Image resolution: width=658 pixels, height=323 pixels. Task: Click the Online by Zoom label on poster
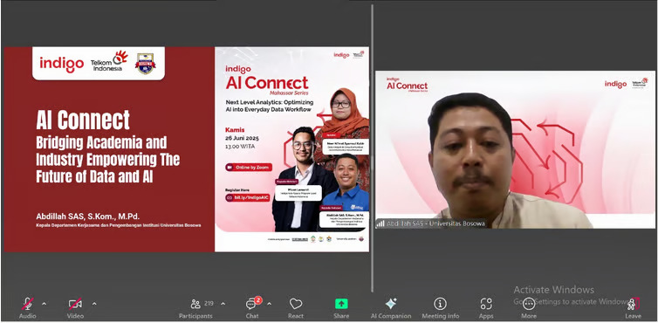[249, 167]
